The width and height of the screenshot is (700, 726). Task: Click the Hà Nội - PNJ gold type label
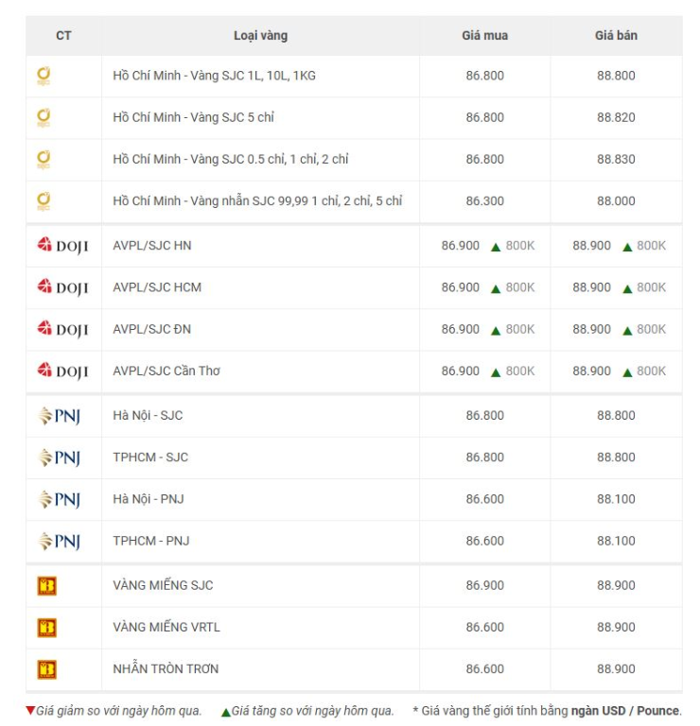[x=149, y=499]
